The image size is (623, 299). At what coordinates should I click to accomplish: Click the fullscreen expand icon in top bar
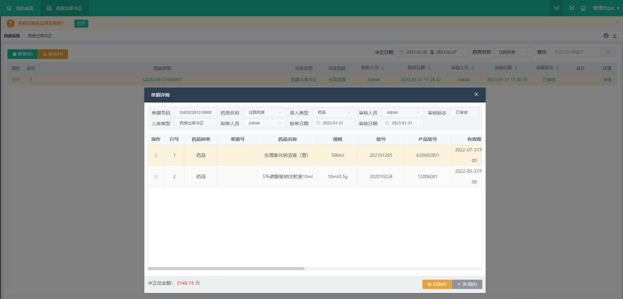(572, 8)
